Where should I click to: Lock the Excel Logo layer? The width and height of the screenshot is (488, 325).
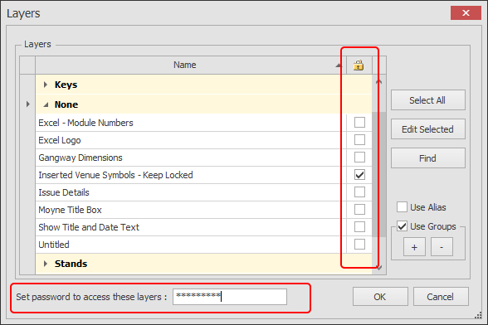tap(359, 140)
